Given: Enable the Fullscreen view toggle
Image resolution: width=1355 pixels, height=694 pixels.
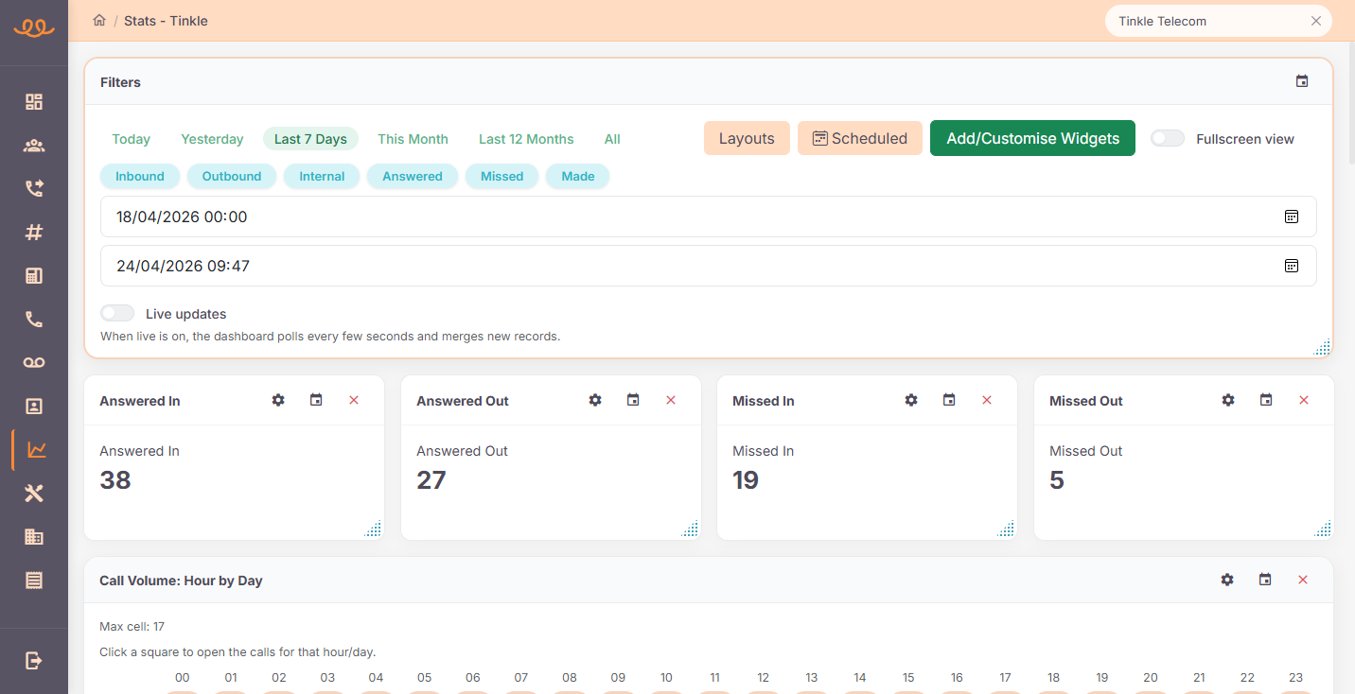Looking at the screenshot, I should point(1167,139).
